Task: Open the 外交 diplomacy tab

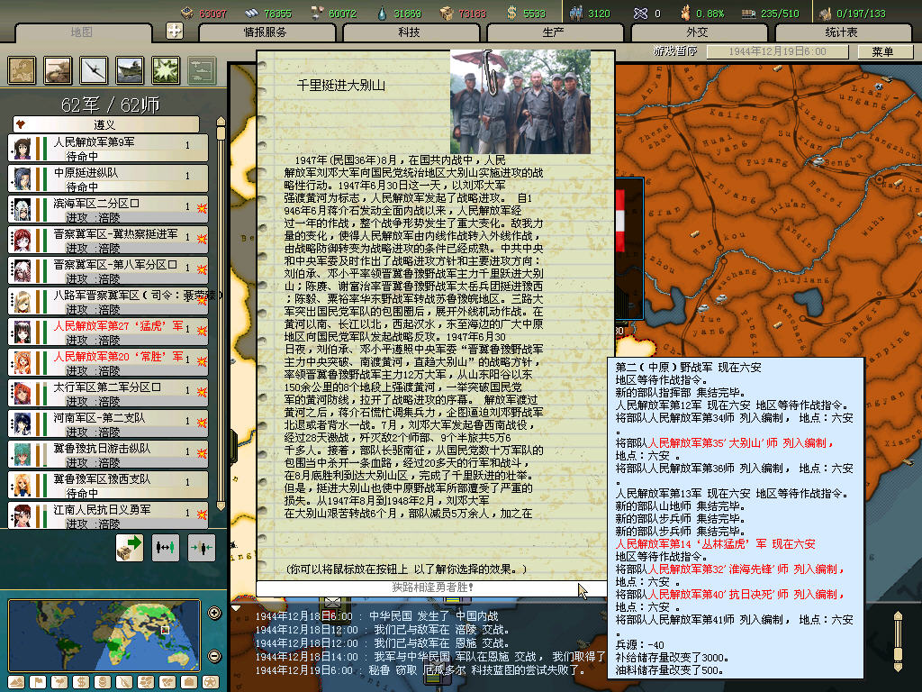Action: coord(698,32)
